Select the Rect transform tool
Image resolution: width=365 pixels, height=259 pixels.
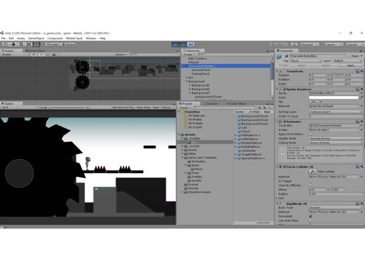coord(36,45)
